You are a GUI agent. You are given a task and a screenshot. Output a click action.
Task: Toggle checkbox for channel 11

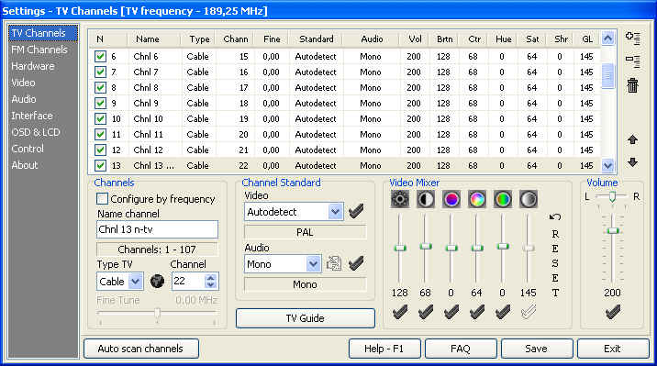100,134
